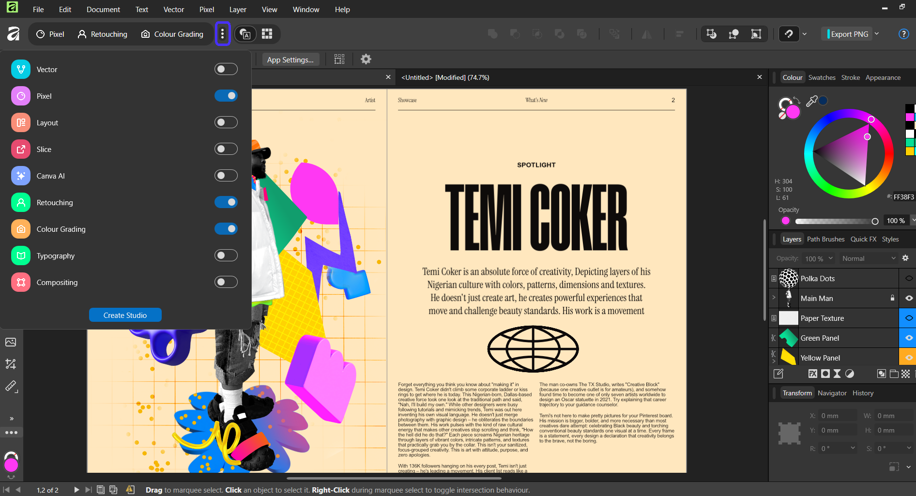Click the colour opacity slider handle

pyautogui.click(x=875, y=221)
